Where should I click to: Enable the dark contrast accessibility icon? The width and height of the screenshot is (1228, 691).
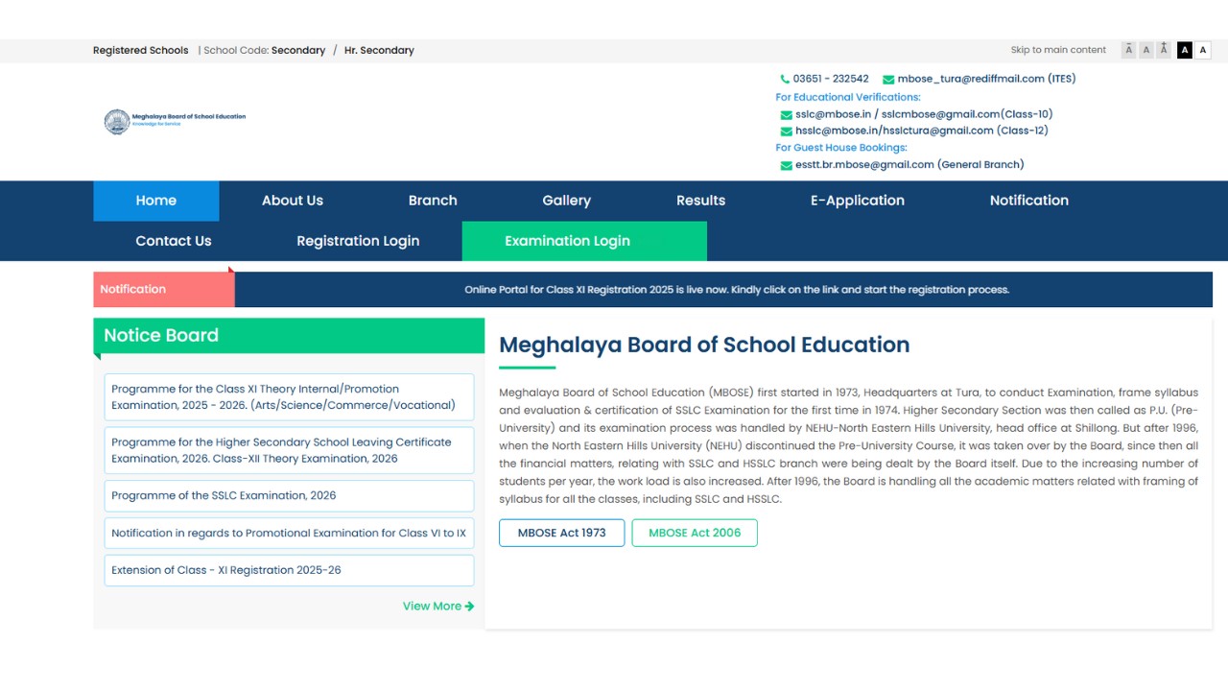[x=1185, y=49]
